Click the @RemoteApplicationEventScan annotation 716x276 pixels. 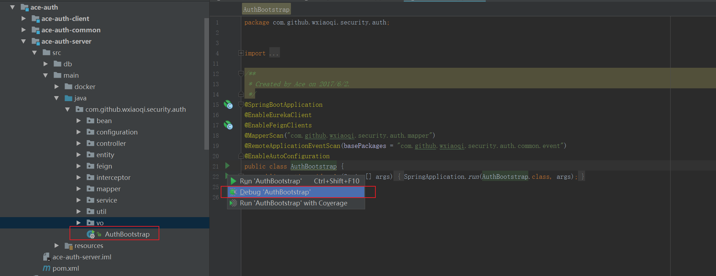(292, 146)
